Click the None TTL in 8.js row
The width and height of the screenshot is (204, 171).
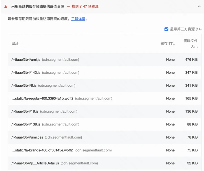[171, 85]
